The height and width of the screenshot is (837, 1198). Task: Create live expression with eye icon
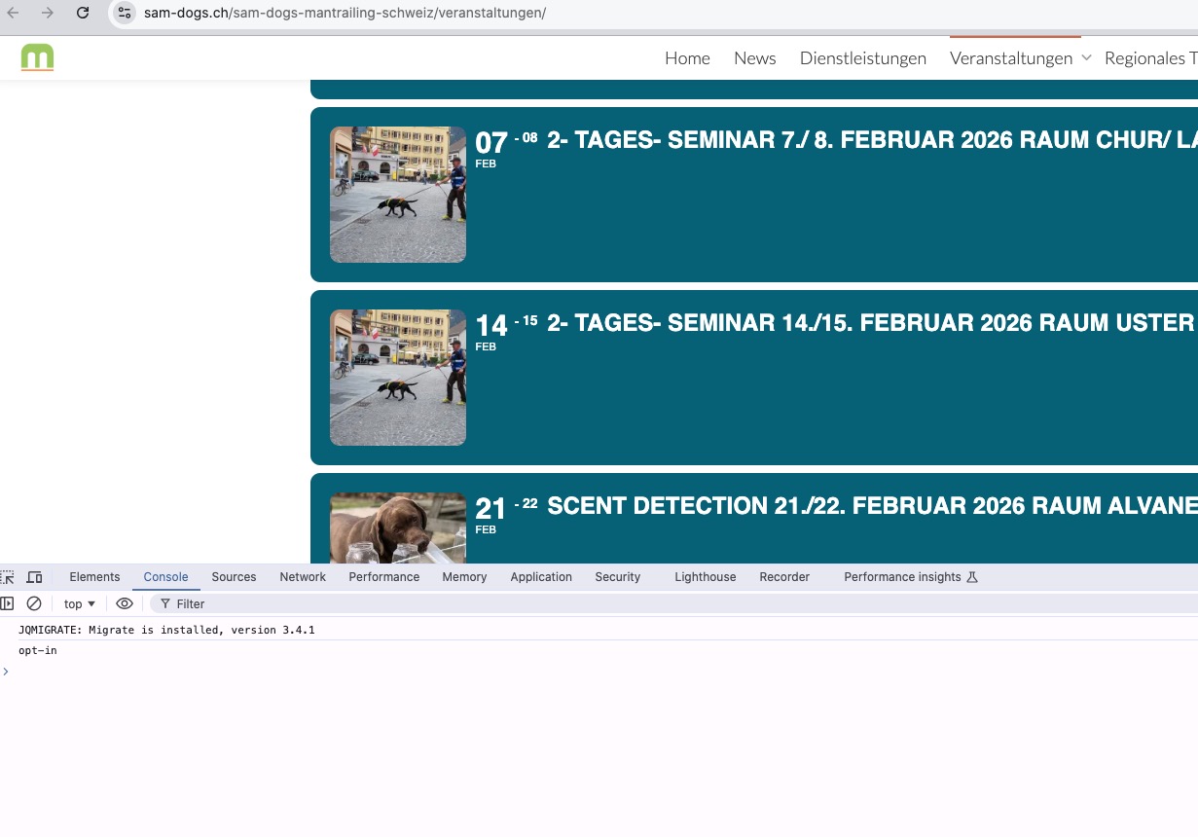pos(125,603)
